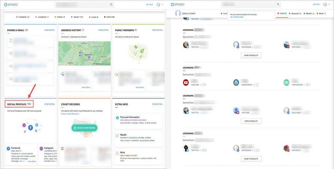
Task: Click the Wealth chart icon
Action: pos(117,135)
